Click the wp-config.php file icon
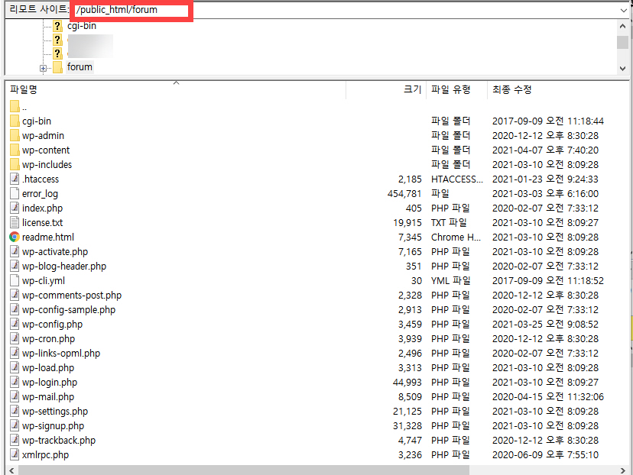The width and height of the screenshot is (633, 475). tap(15, 324)
